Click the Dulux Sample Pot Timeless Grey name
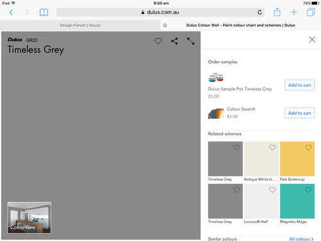The image size is (321, 241). [x=240, y=89]
